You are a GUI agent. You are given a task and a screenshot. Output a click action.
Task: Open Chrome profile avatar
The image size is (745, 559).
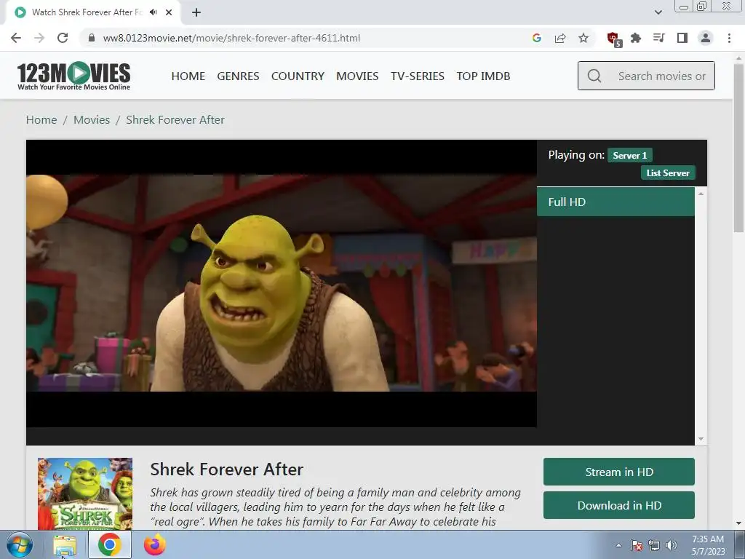click(x=706, y=38)
